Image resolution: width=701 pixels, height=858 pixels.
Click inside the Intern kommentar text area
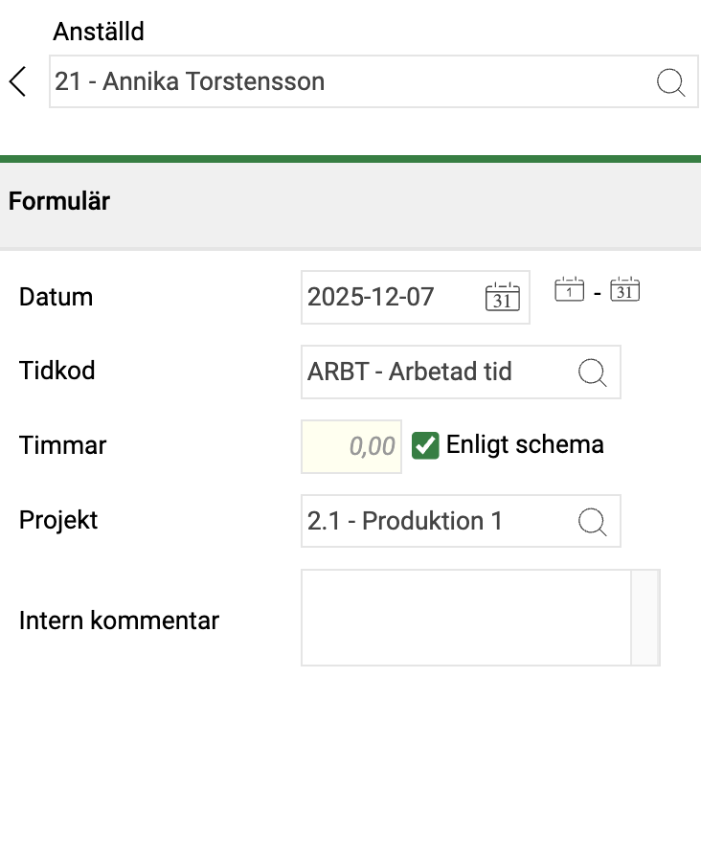pyautogui.click(x=465, y=618)
